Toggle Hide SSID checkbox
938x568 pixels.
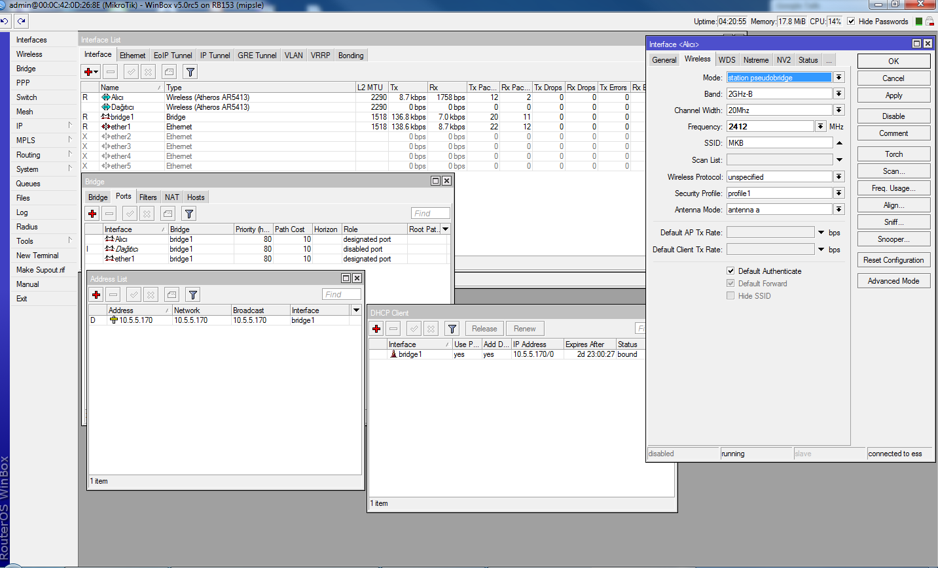pos(731,295)
